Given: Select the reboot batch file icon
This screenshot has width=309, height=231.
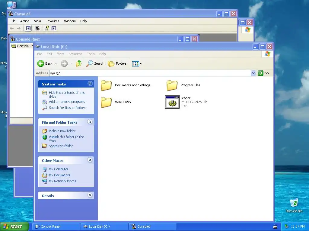Looking at the screenshot, I should [172, 102].
